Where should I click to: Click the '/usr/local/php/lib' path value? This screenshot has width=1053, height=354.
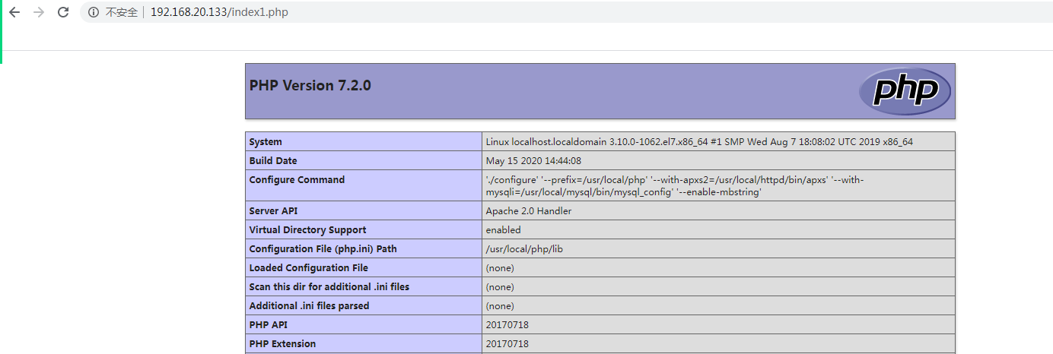coord(524,249)
